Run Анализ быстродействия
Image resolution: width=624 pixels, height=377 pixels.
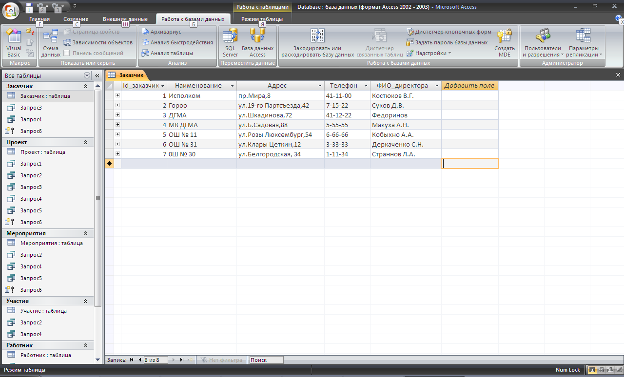tap(177, 42)
